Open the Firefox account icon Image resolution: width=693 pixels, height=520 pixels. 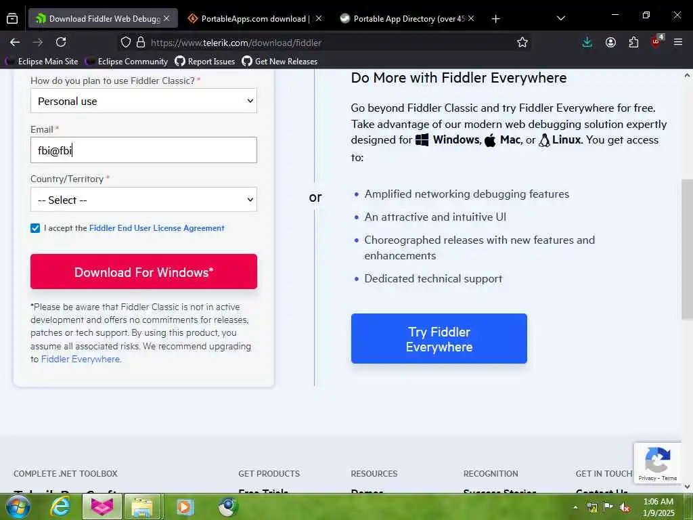coord(610,43)
